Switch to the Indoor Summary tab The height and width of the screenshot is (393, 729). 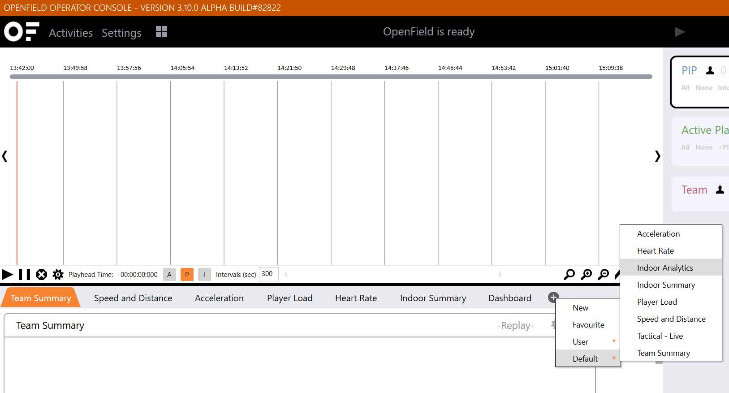[x=433, y=298]
